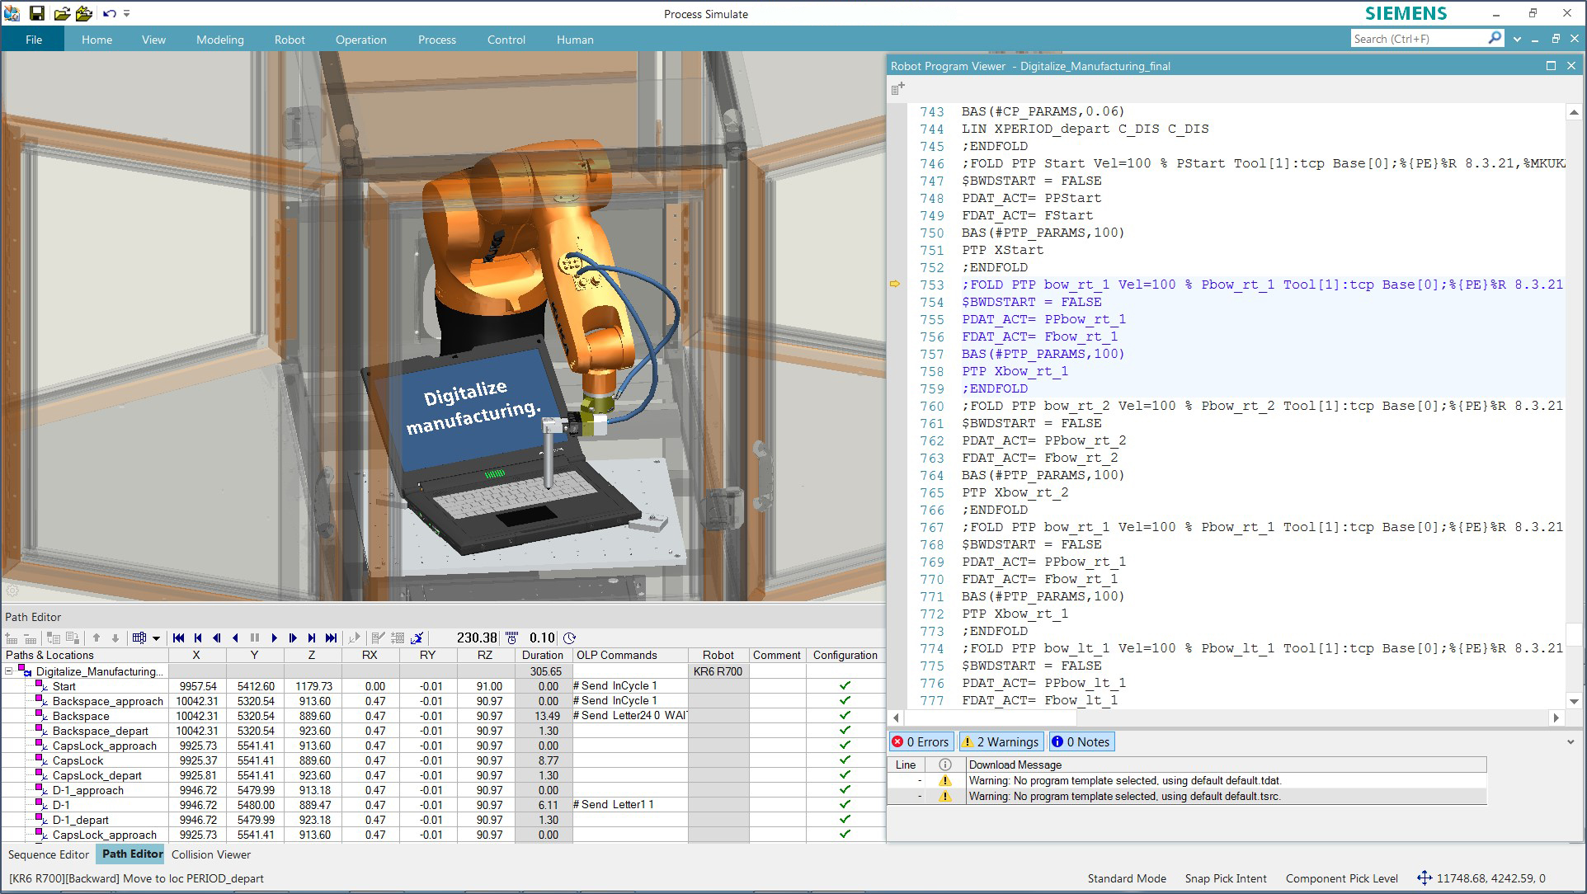Open the Robot ribbon tab

[x=290, y=39]
